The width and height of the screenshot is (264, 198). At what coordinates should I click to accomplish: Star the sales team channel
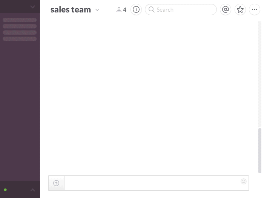coord(240,10)
